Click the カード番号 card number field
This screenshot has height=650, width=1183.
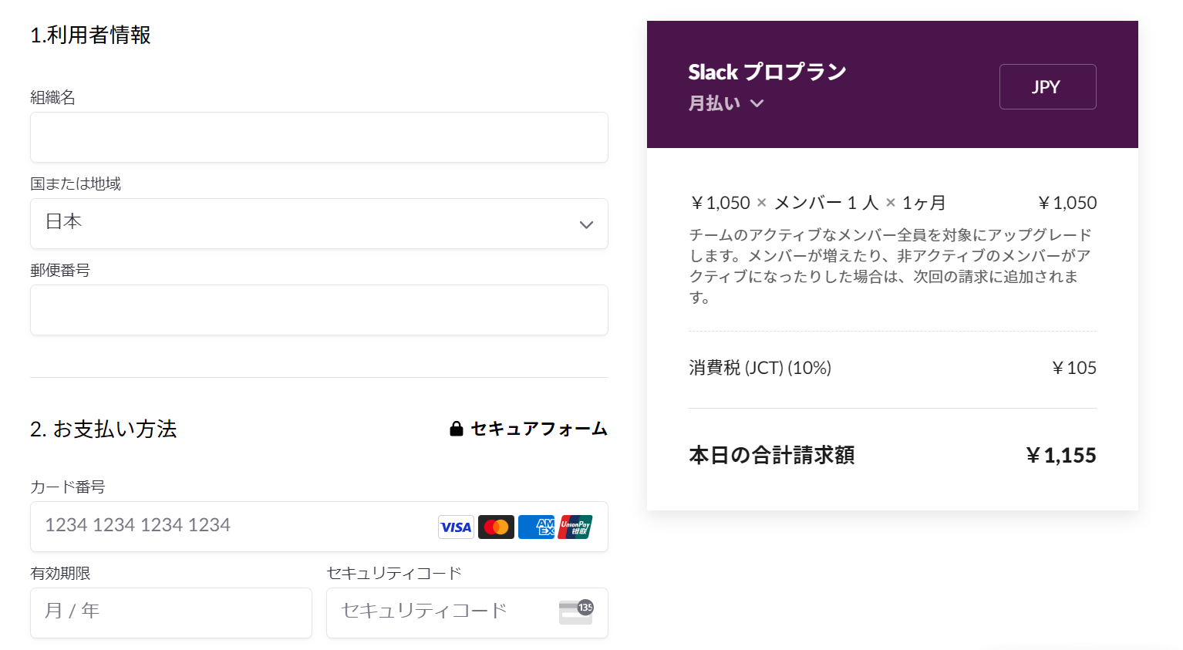click(231, 525)
